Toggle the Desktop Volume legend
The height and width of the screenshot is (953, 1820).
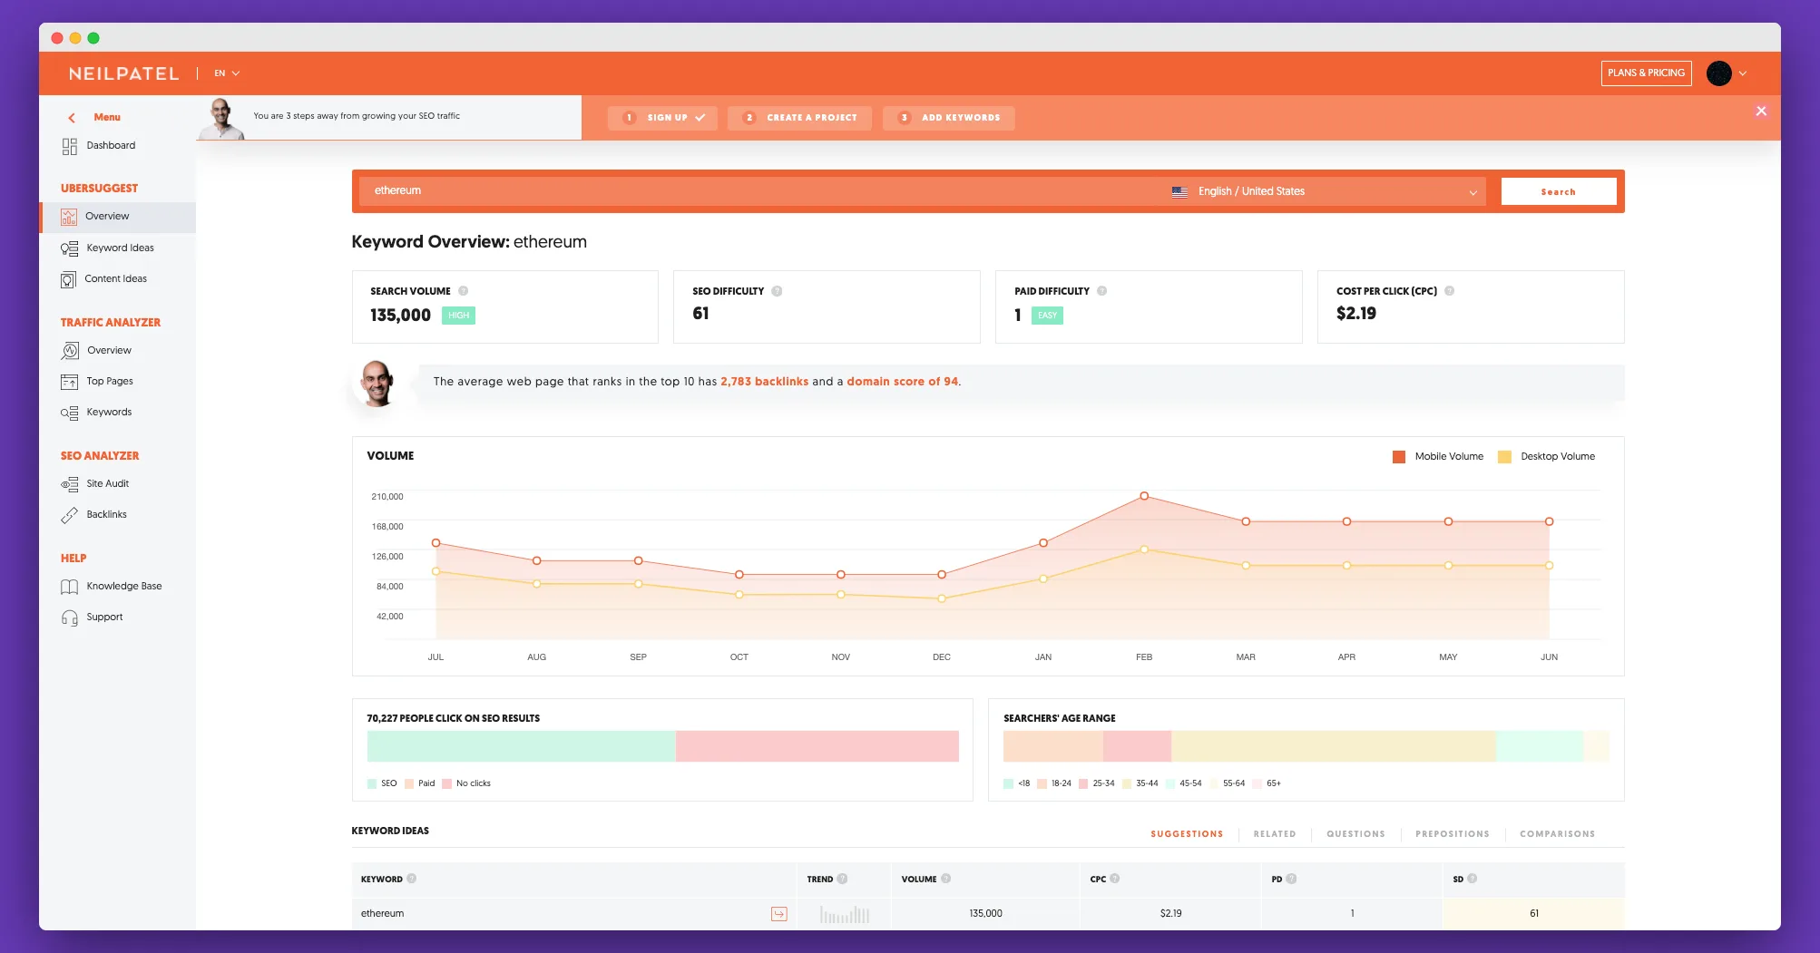[1547, 456]
